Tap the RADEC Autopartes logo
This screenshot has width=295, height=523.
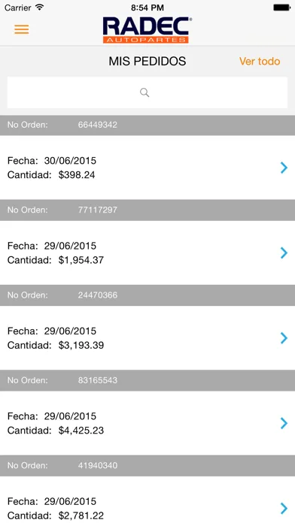point(147,30)
